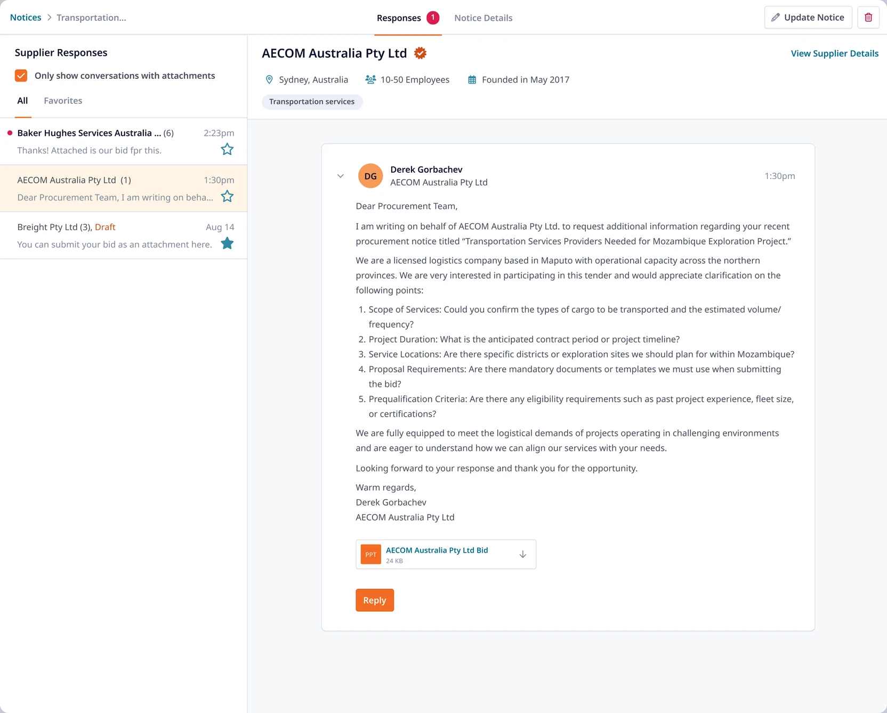Select the AECOM Australia Pty Ltd (1) conversation

[124, 189]
